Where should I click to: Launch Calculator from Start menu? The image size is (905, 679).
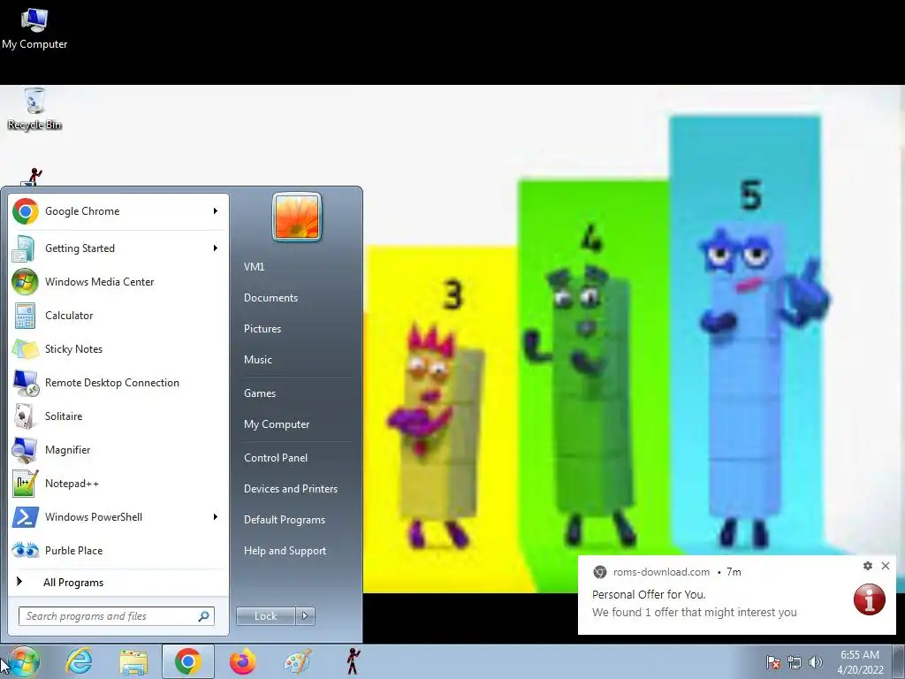click(x=118, y=316)
